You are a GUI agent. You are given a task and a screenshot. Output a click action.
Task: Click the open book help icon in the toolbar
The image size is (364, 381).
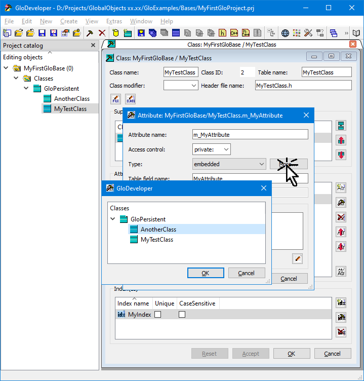tap(356, 33)
